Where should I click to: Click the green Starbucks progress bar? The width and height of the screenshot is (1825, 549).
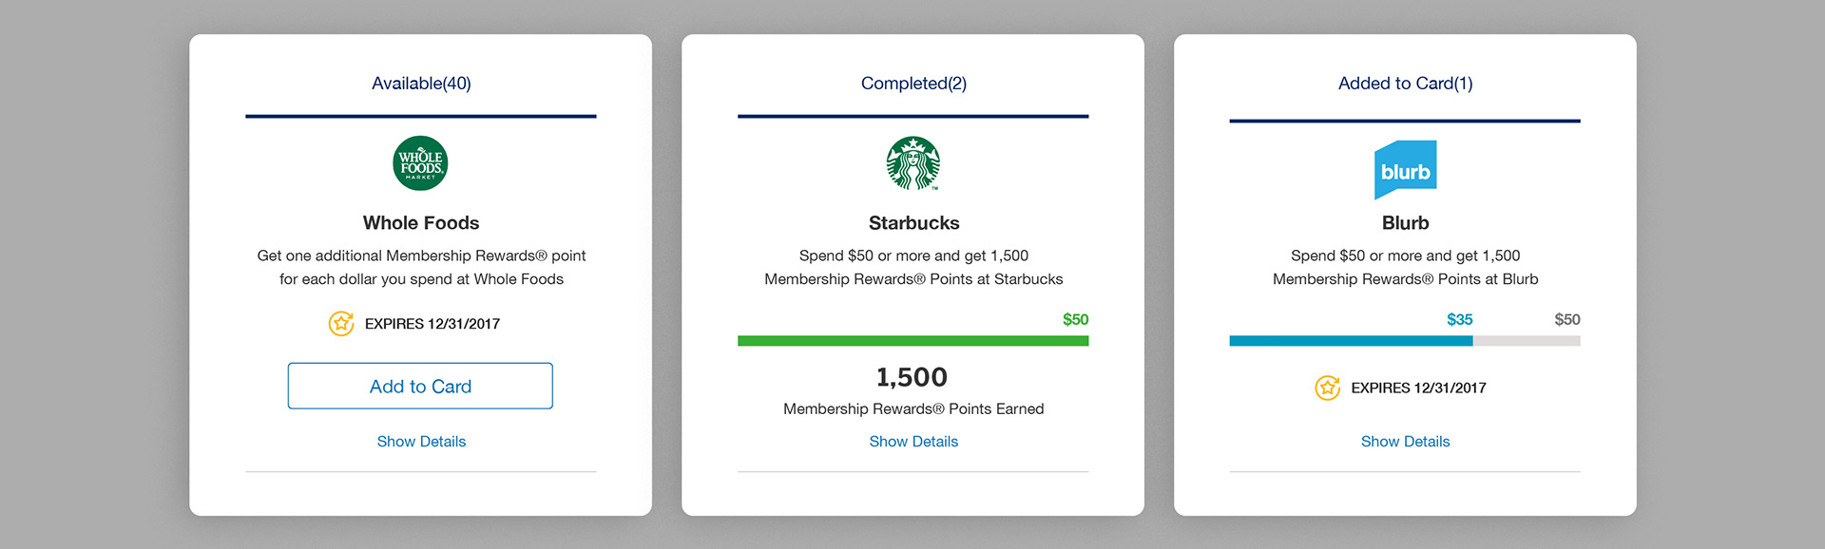pos(912,341)
